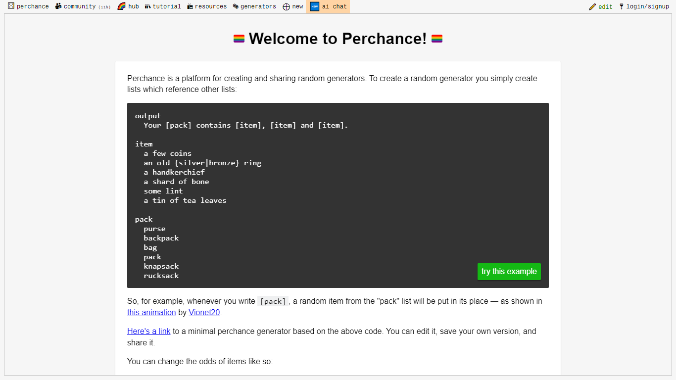Open the community menu item

click(x=83, y=6)
